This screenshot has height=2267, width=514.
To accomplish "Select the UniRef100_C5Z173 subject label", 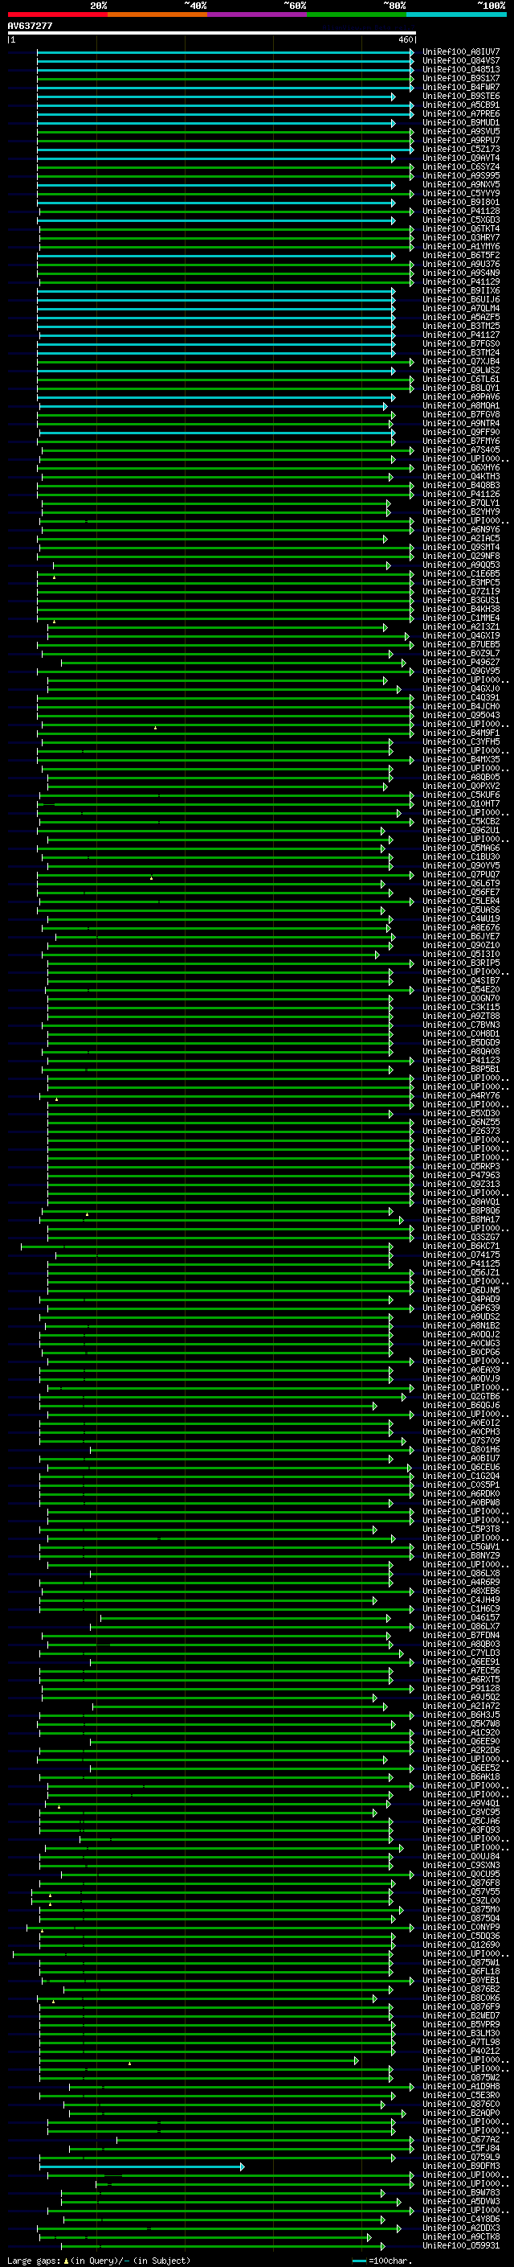I will coord(460,150).
